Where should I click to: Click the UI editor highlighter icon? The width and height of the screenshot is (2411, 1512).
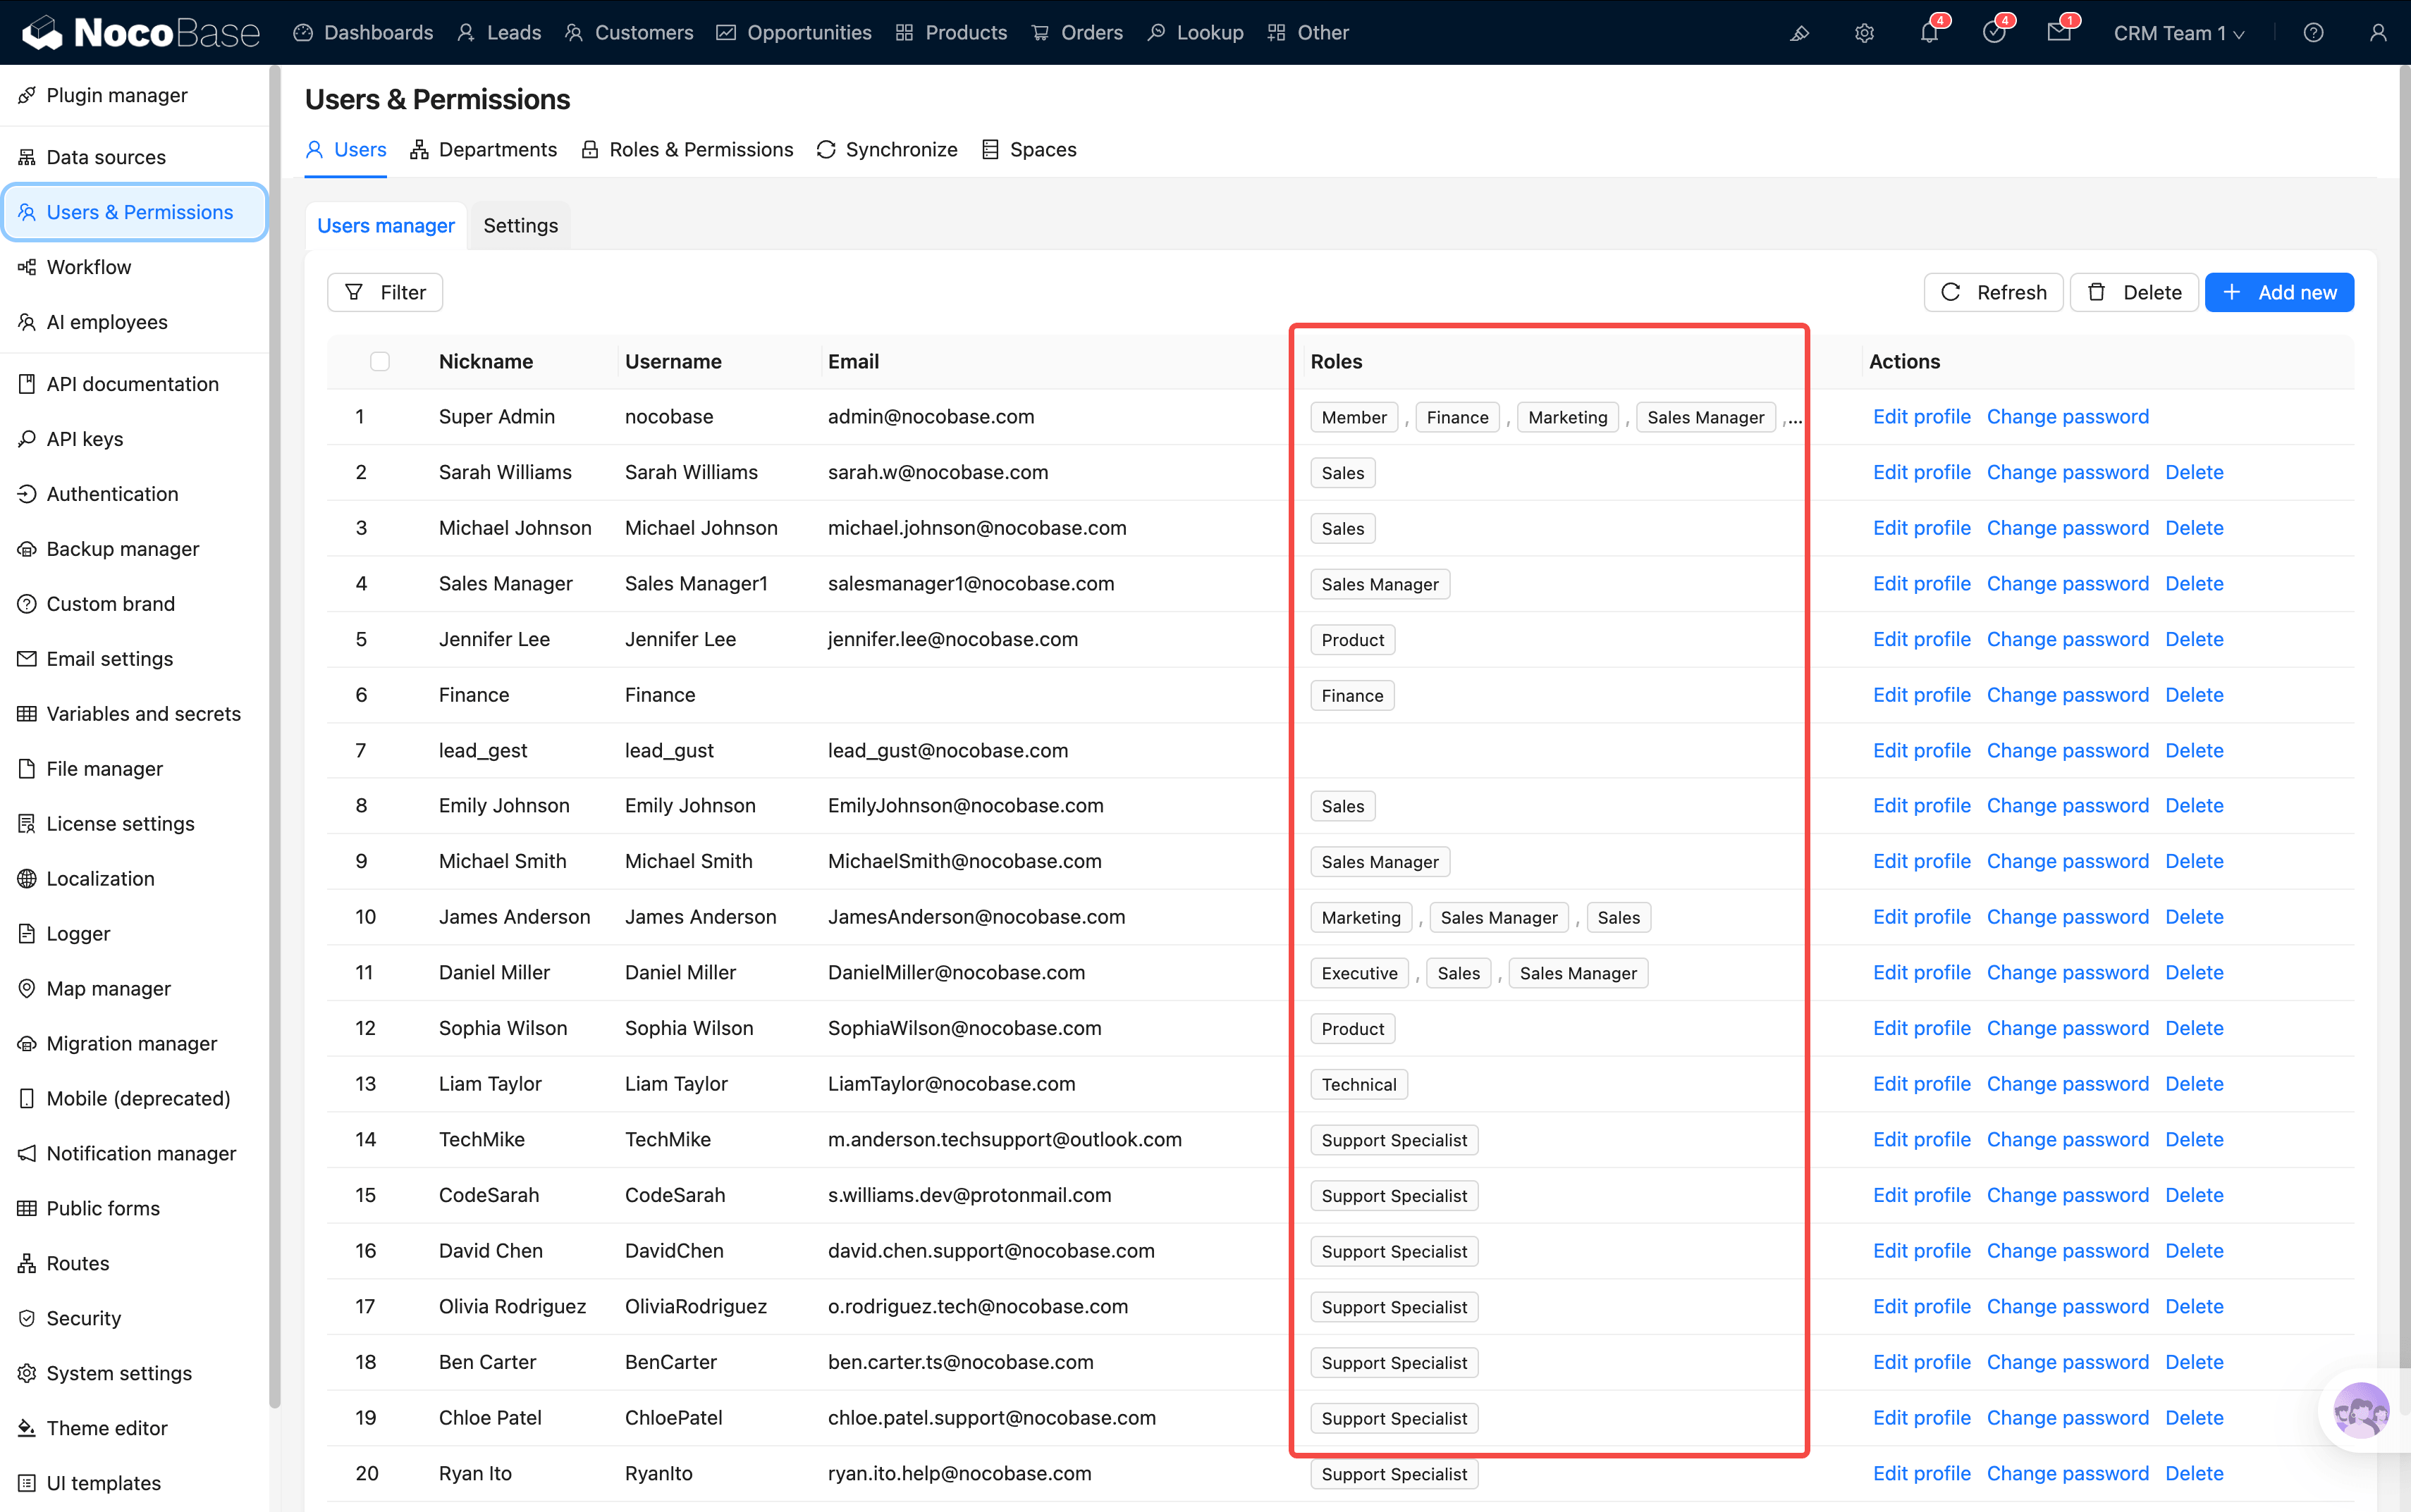(x=1799, y=33)
